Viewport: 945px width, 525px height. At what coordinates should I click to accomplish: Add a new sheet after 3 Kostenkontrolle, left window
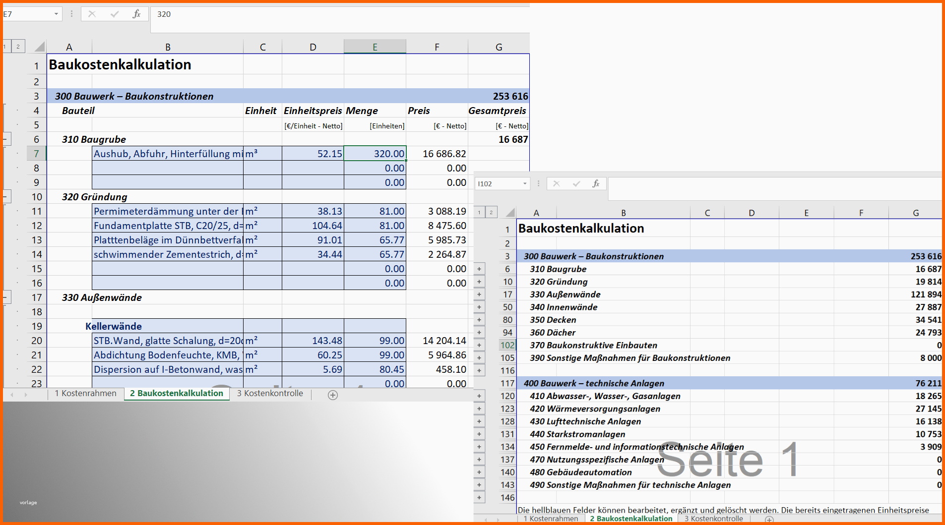coord(333,395)
